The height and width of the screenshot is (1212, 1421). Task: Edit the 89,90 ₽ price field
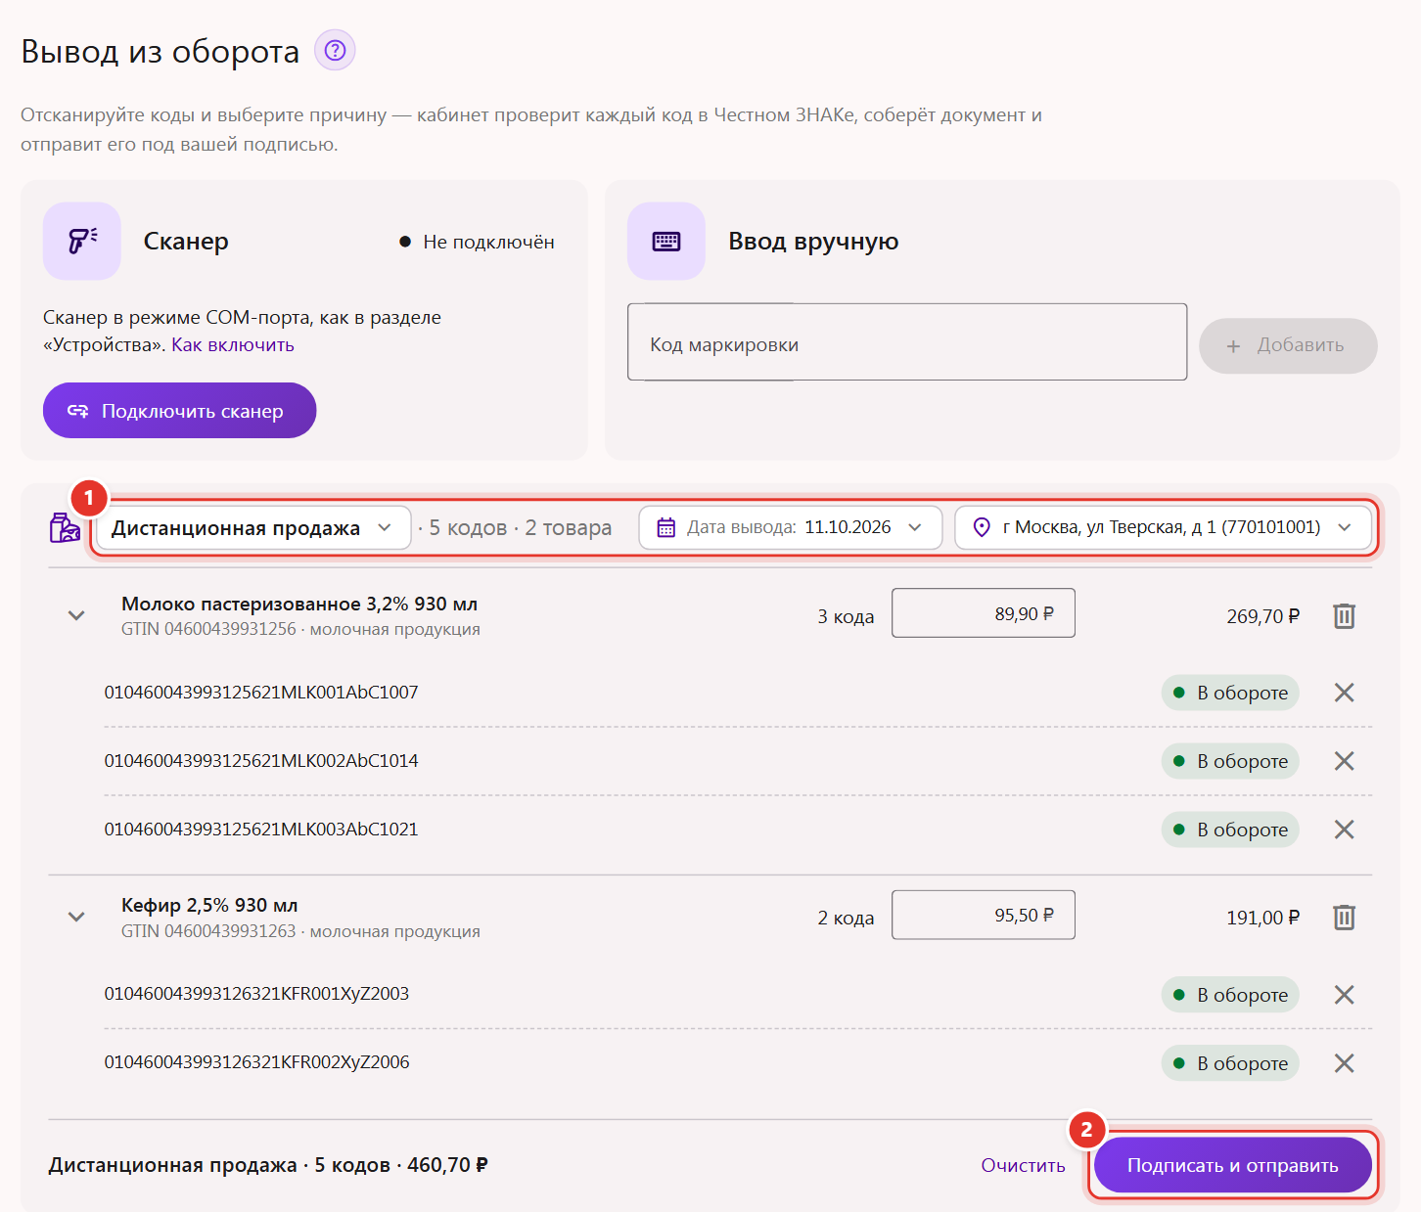click(984, 613)
